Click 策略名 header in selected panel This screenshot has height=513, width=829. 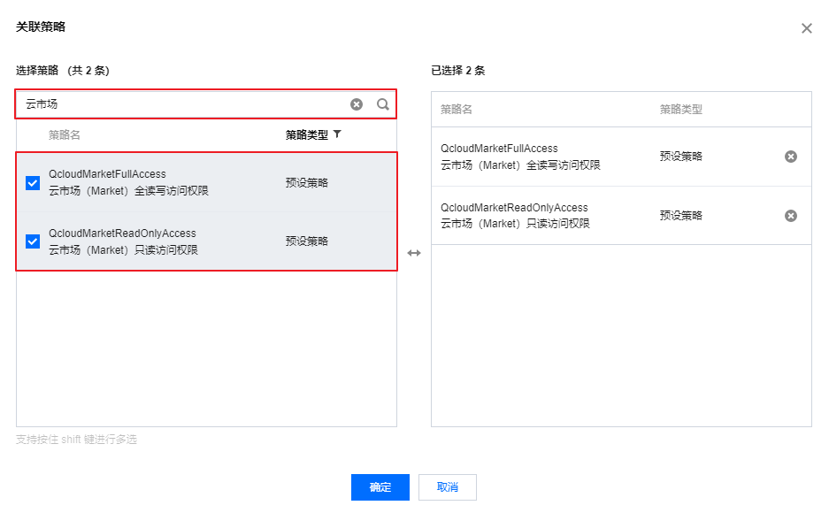click(x=457, y=110)
